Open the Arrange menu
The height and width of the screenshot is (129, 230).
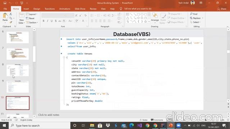point(155,18)
